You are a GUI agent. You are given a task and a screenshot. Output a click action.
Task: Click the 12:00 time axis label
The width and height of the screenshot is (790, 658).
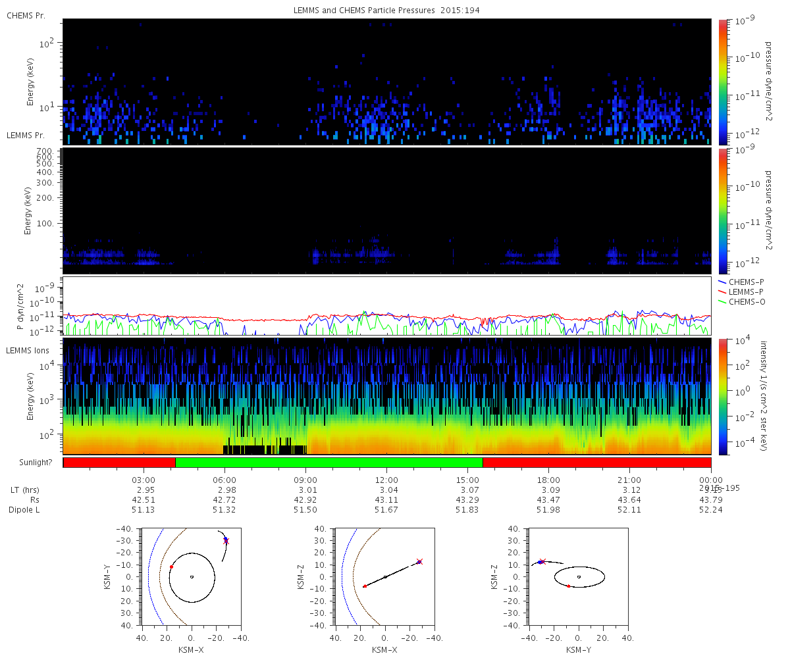pyautogui.click(x=386, y=479)
